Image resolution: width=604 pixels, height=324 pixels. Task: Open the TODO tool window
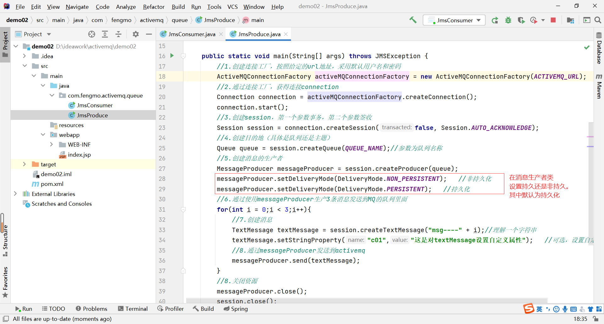(x=53, y=309)
